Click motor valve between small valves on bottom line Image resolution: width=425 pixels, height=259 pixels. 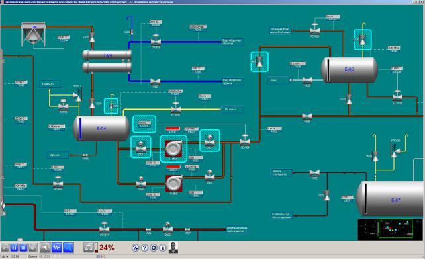pyautogui.click(x=167, y=227)
